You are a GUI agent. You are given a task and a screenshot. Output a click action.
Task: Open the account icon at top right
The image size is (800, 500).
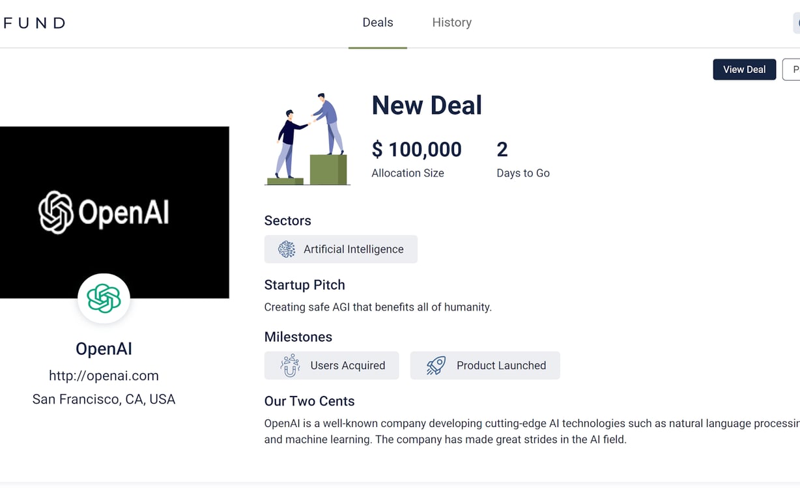point(796,22)
